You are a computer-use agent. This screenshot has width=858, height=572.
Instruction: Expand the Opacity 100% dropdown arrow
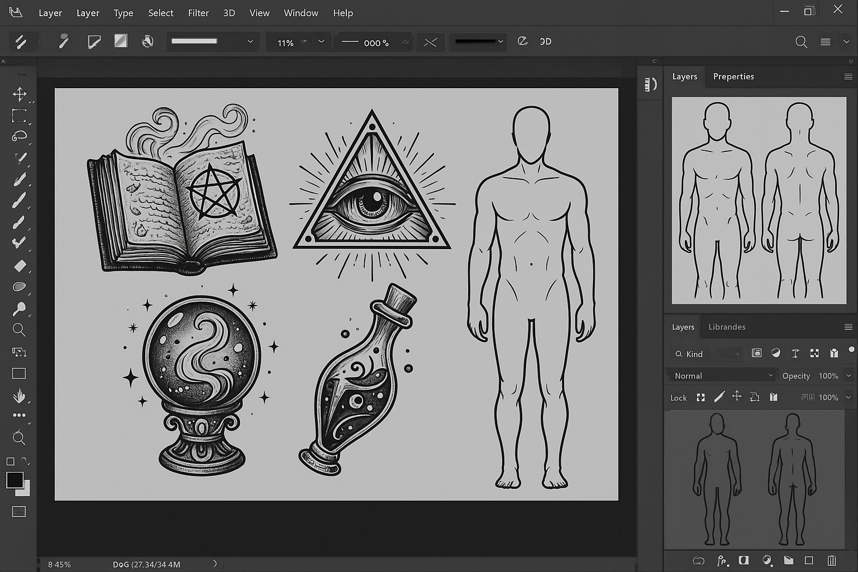pyautogui.click(x=849, y=376)
